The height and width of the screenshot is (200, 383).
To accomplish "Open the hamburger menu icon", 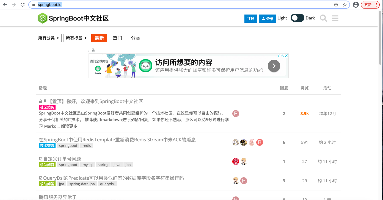I will pos(335,18).
